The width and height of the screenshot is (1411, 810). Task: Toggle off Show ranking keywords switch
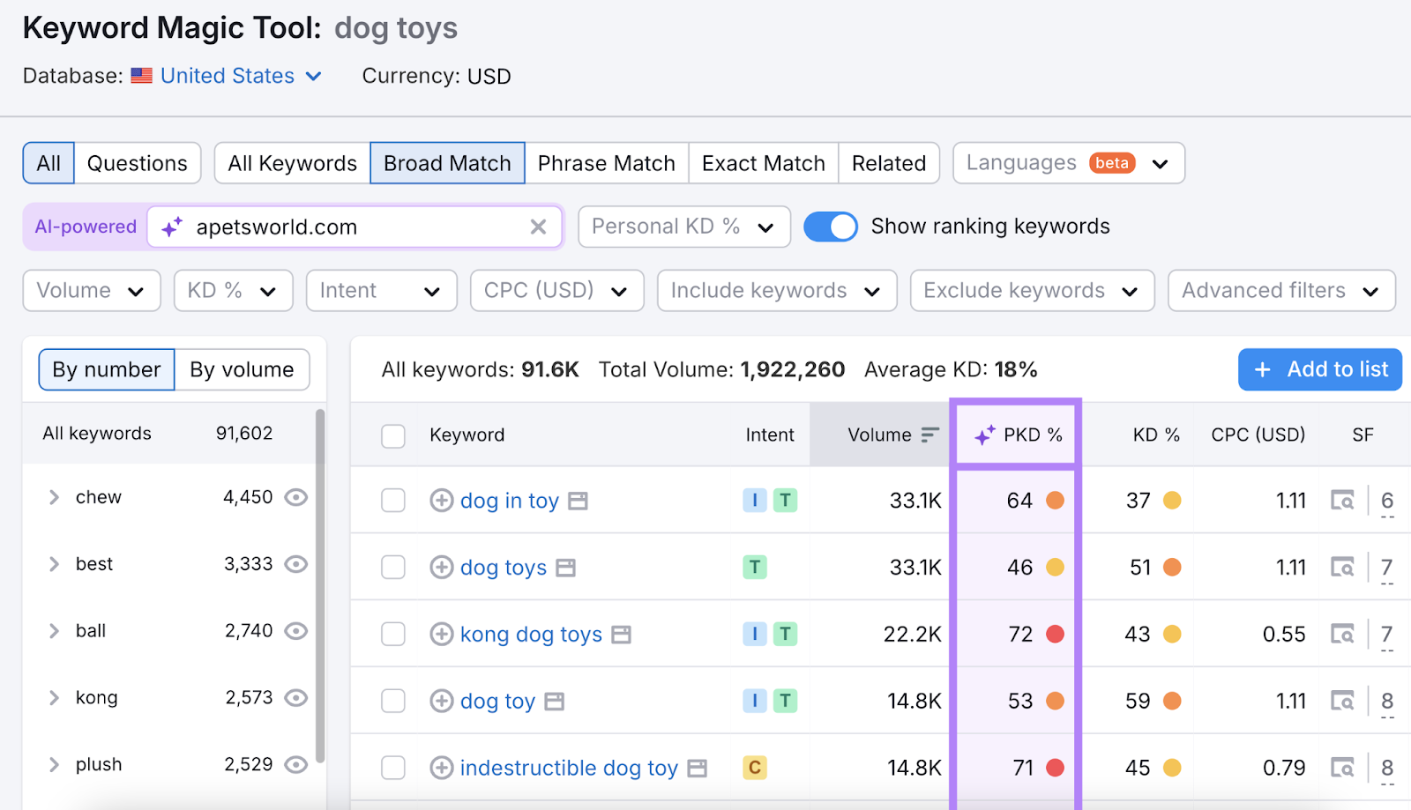coord(830,227)
